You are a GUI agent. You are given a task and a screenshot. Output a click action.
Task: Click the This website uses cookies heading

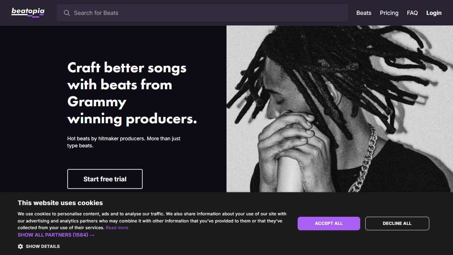(60, 203)
